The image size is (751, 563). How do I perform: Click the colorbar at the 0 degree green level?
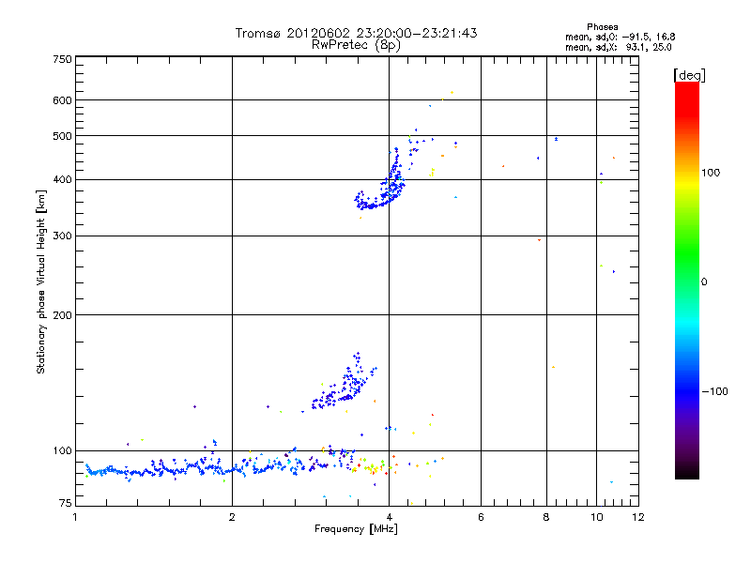pos(687,281)
